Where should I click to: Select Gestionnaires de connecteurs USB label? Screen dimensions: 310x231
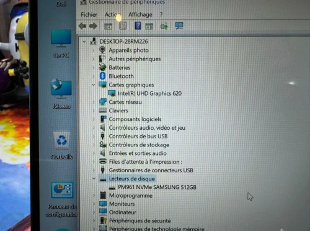click(x=151, y=170)
